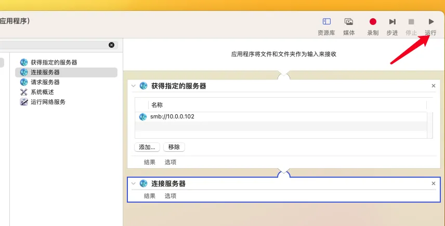Image resolution: width=445 pixels, height=226 pixels.
Task: Click the Stop (停止) toolbar icon
Action: (411, 22)
